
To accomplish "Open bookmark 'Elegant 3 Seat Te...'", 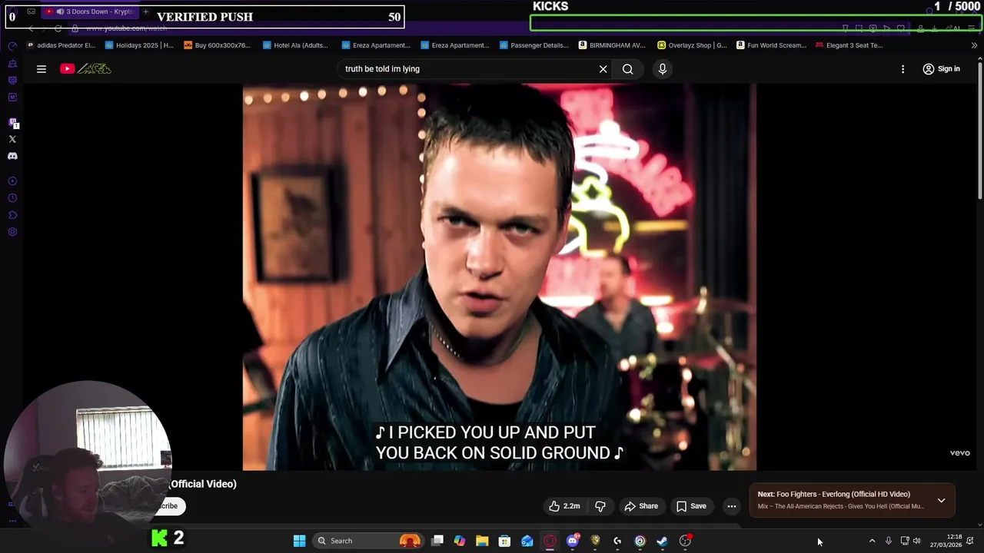I will [849, 45].
